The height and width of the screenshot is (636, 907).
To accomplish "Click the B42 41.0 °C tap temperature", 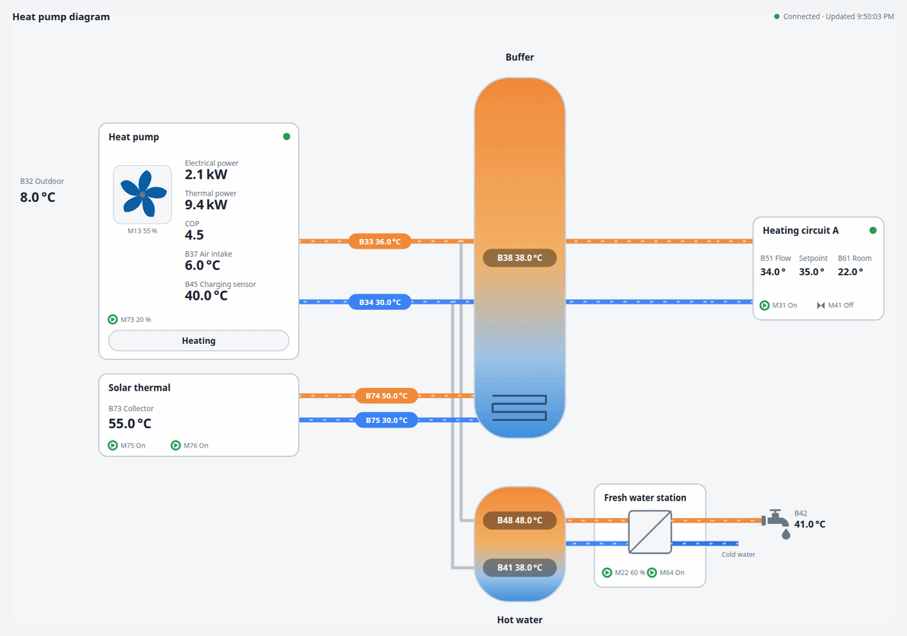I will click(810, 525).
